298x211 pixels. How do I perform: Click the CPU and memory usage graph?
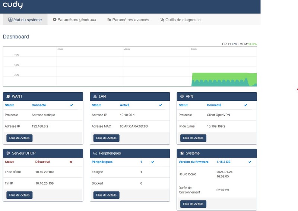point(130,66)
